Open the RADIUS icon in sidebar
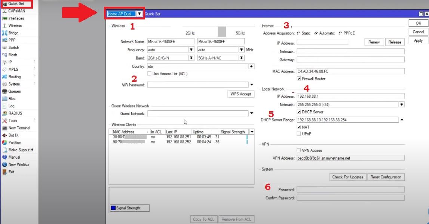 4,113
